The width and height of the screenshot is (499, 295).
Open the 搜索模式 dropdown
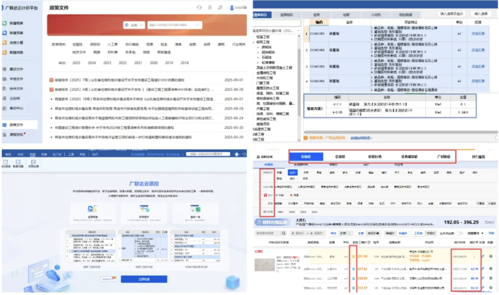[x=475, y=233]
